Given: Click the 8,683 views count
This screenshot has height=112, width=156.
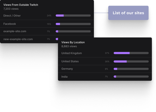Looking at the screenshot, I should pyautogui.click(x=69, y=46).
